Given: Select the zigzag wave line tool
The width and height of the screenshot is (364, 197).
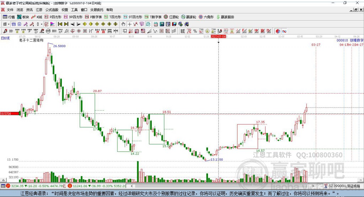Looking at the screenshot, I should (x=155, y=31).
